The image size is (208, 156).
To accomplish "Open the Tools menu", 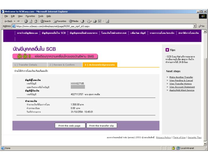I will (x=41, y=16).
